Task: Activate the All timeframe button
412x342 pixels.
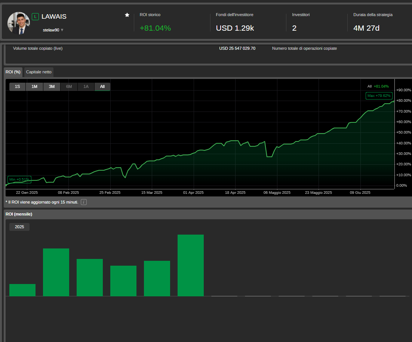Action: click(x=102, y=86)
